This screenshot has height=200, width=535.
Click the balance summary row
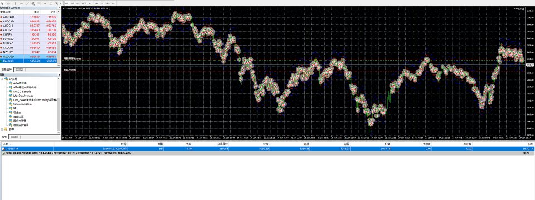click(x=267, y=153)
